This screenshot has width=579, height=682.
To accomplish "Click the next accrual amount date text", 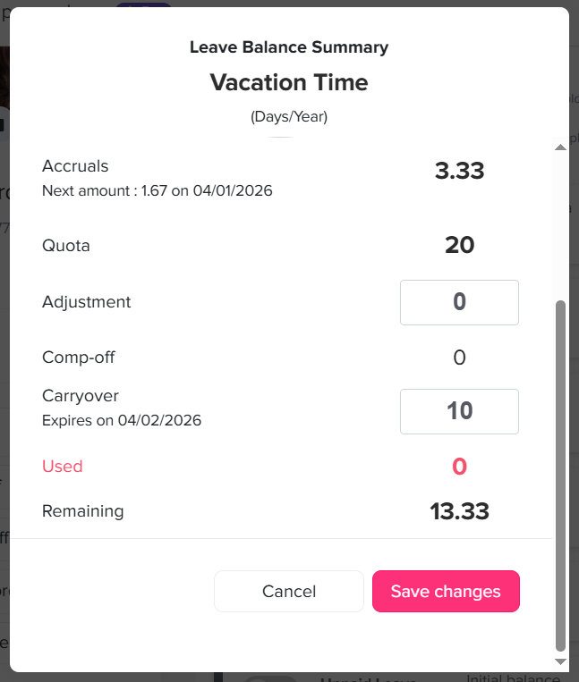I will pyautogui.click(x=158, y=190).
